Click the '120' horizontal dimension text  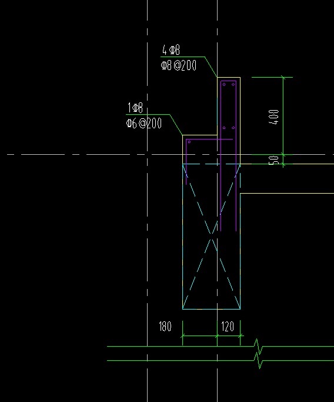coord(228,327)
